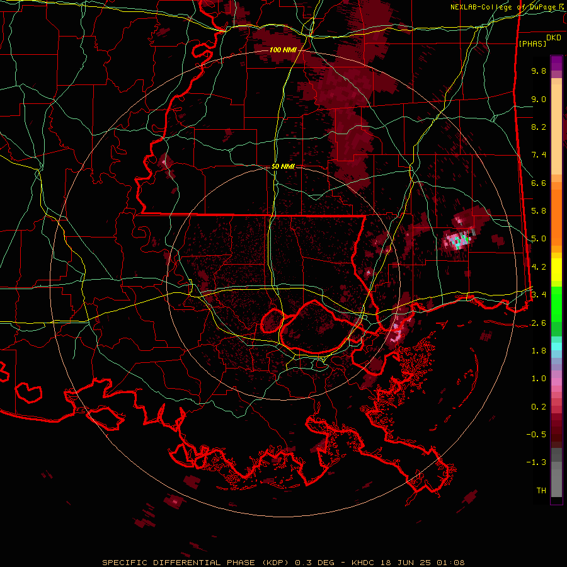Viewport: 567px width, 567px height.
Task: Click the 9.8 value on color scale
Action: click(539, 71)
